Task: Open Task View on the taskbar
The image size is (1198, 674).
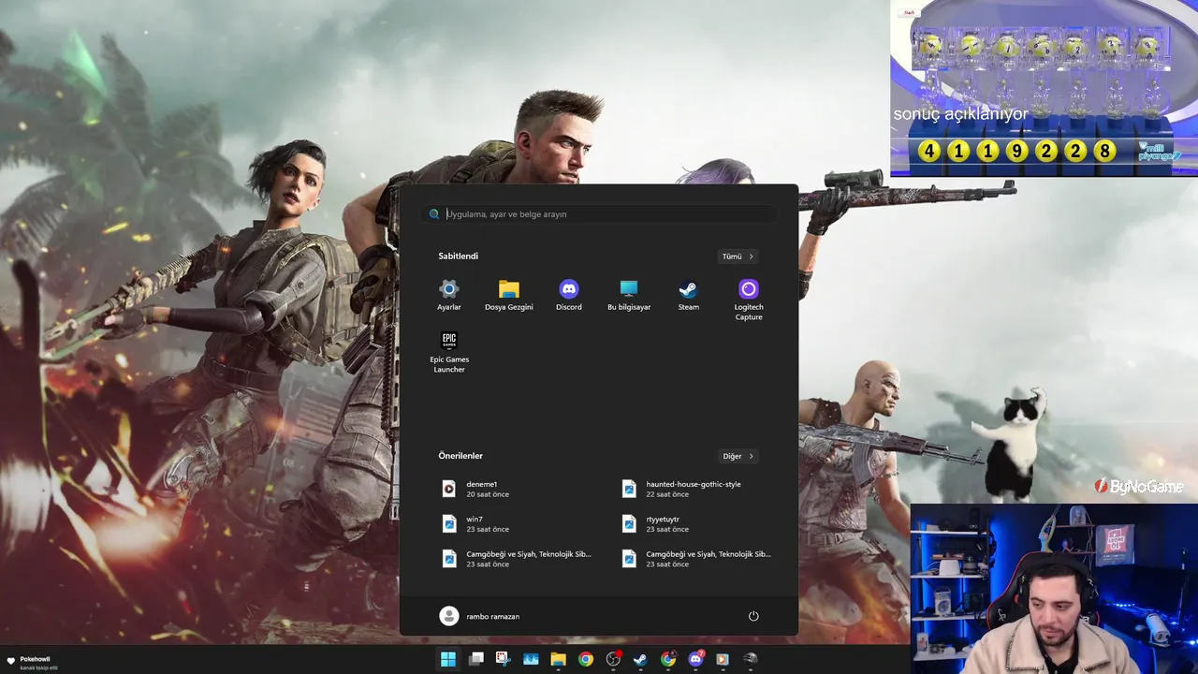Action: [x=476, y=659]
